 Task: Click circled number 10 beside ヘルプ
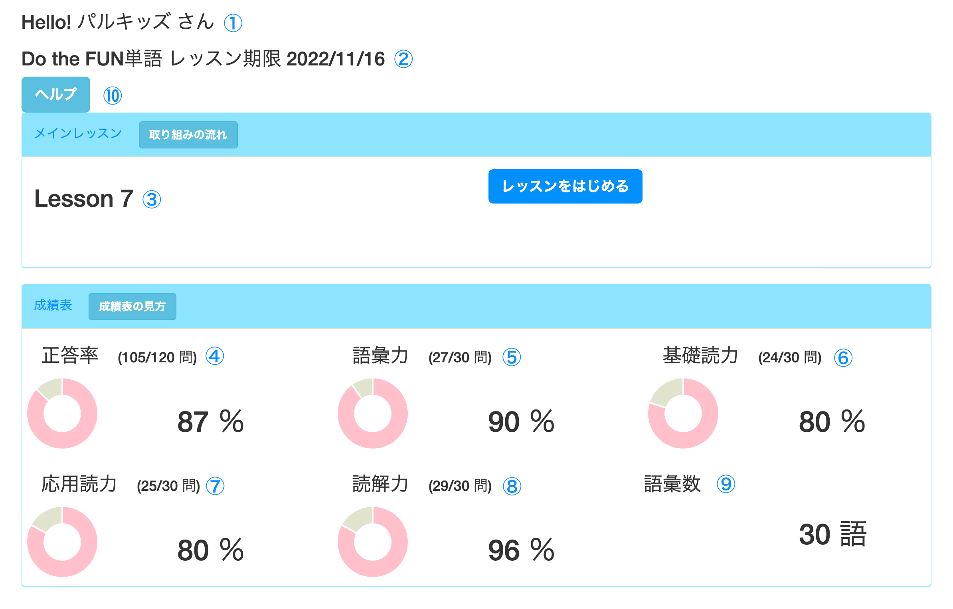pyautogui.click(x=113, y=96)
